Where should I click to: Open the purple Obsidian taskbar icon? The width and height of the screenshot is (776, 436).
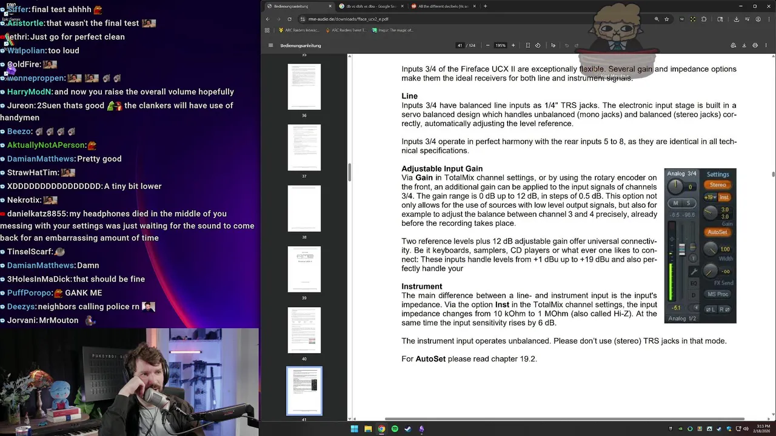[421, 429]
